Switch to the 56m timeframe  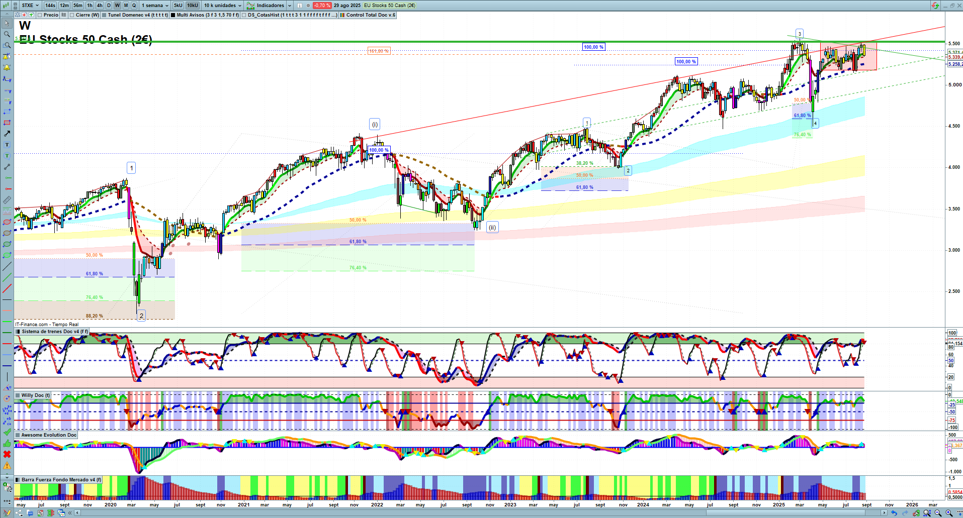[x=78, y=6]
